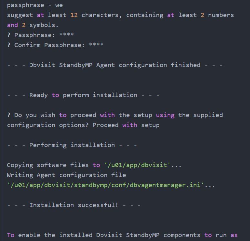Click the 'Installation successful!' message

coord(74,205)
